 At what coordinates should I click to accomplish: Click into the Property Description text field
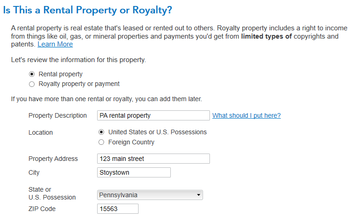coord(153,115)
